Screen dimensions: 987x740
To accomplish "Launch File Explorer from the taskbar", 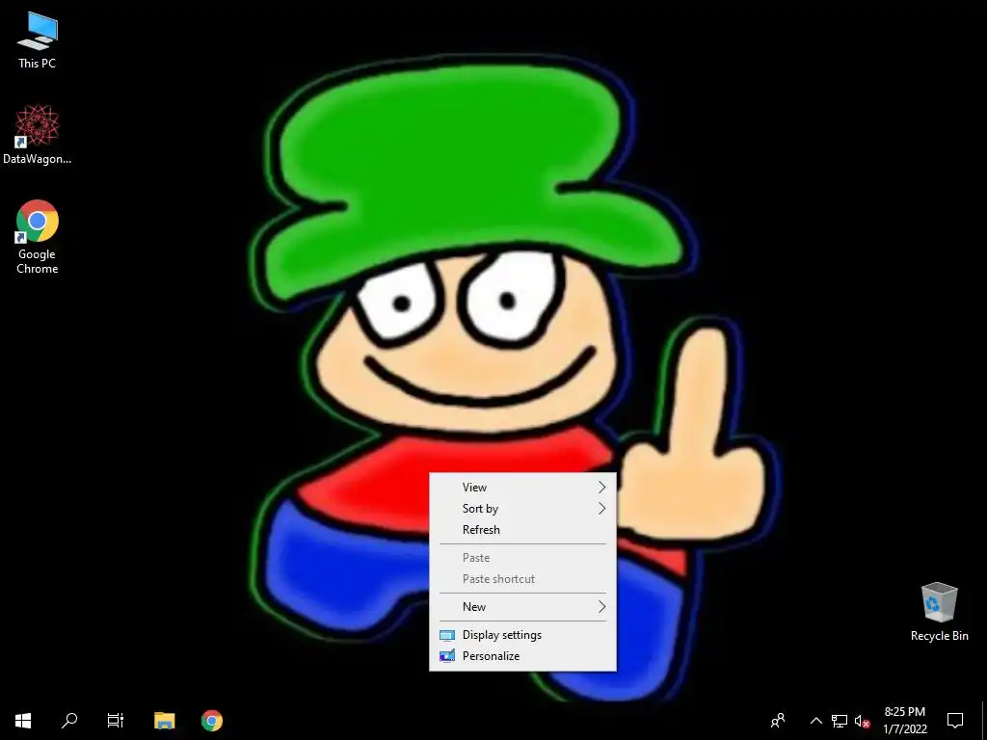I will click(x=164, y=720).
